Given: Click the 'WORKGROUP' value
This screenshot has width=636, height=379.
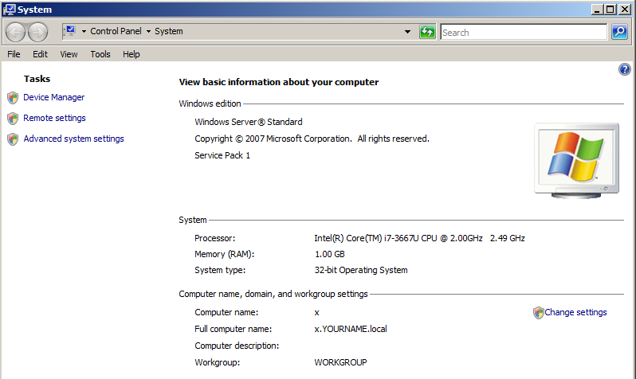Looking at the screenshot, I should coord(341,362).
